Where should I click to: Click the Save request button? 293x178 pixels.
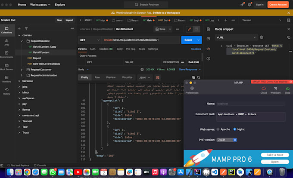coord(160,29)
